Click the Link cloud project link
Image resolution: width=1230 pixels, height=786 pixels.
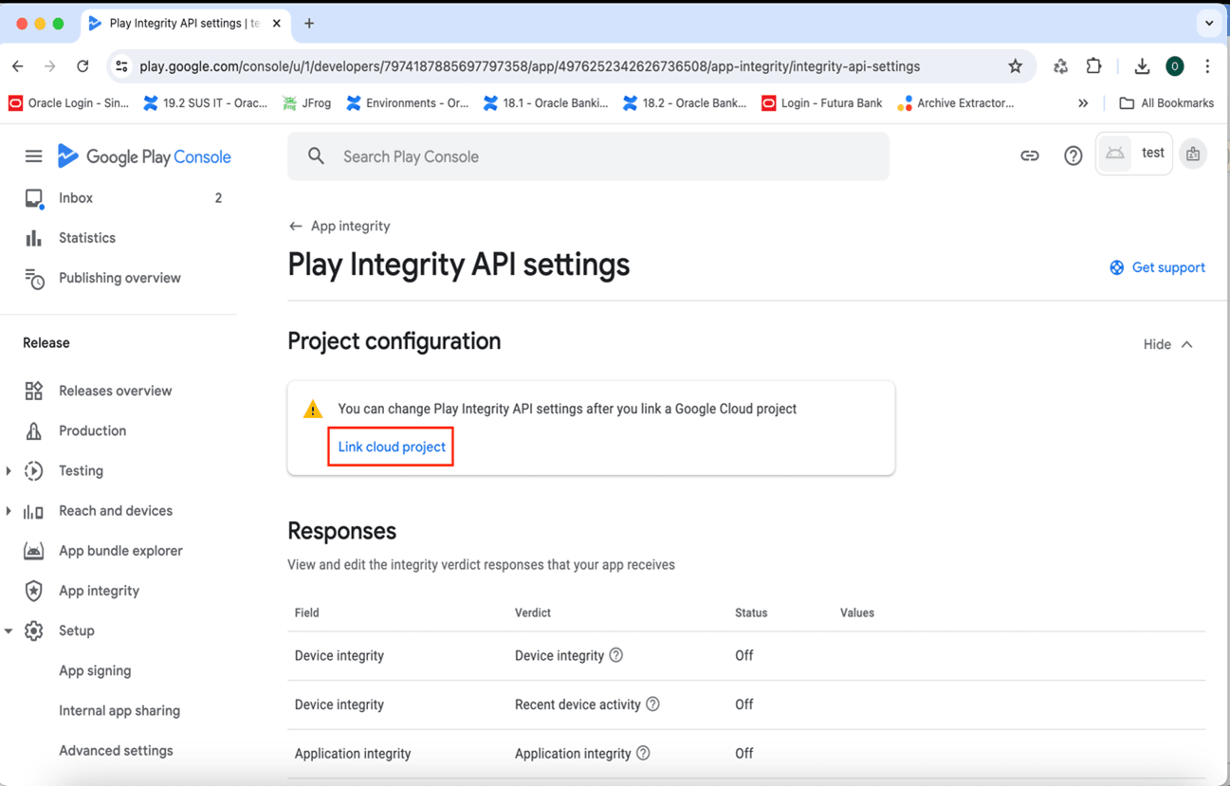(392, 447)
